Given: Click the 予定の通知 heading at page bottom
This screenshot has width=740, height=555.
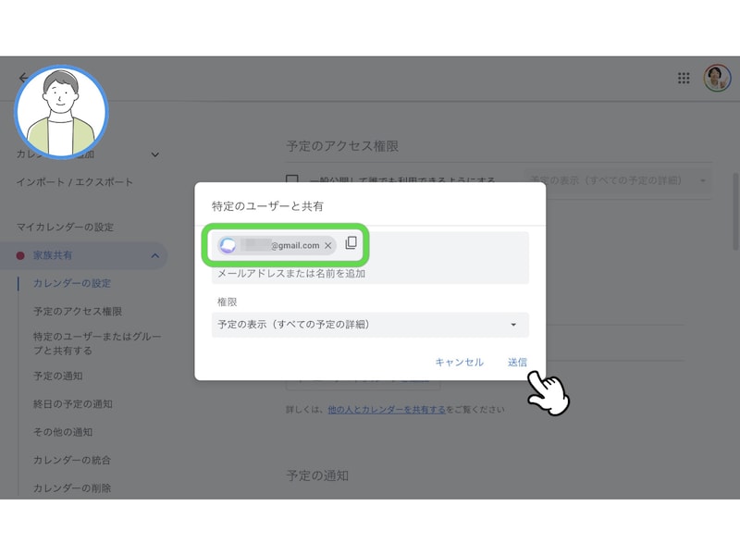Looking at the screenshot, I should [x=317, y=475].
